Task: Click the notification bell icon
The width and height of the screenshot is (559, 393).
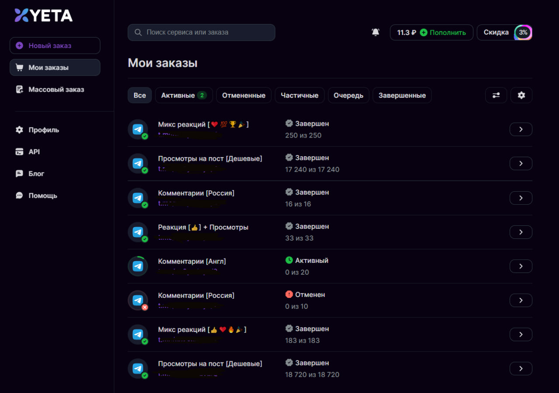Action: point(376,32)
